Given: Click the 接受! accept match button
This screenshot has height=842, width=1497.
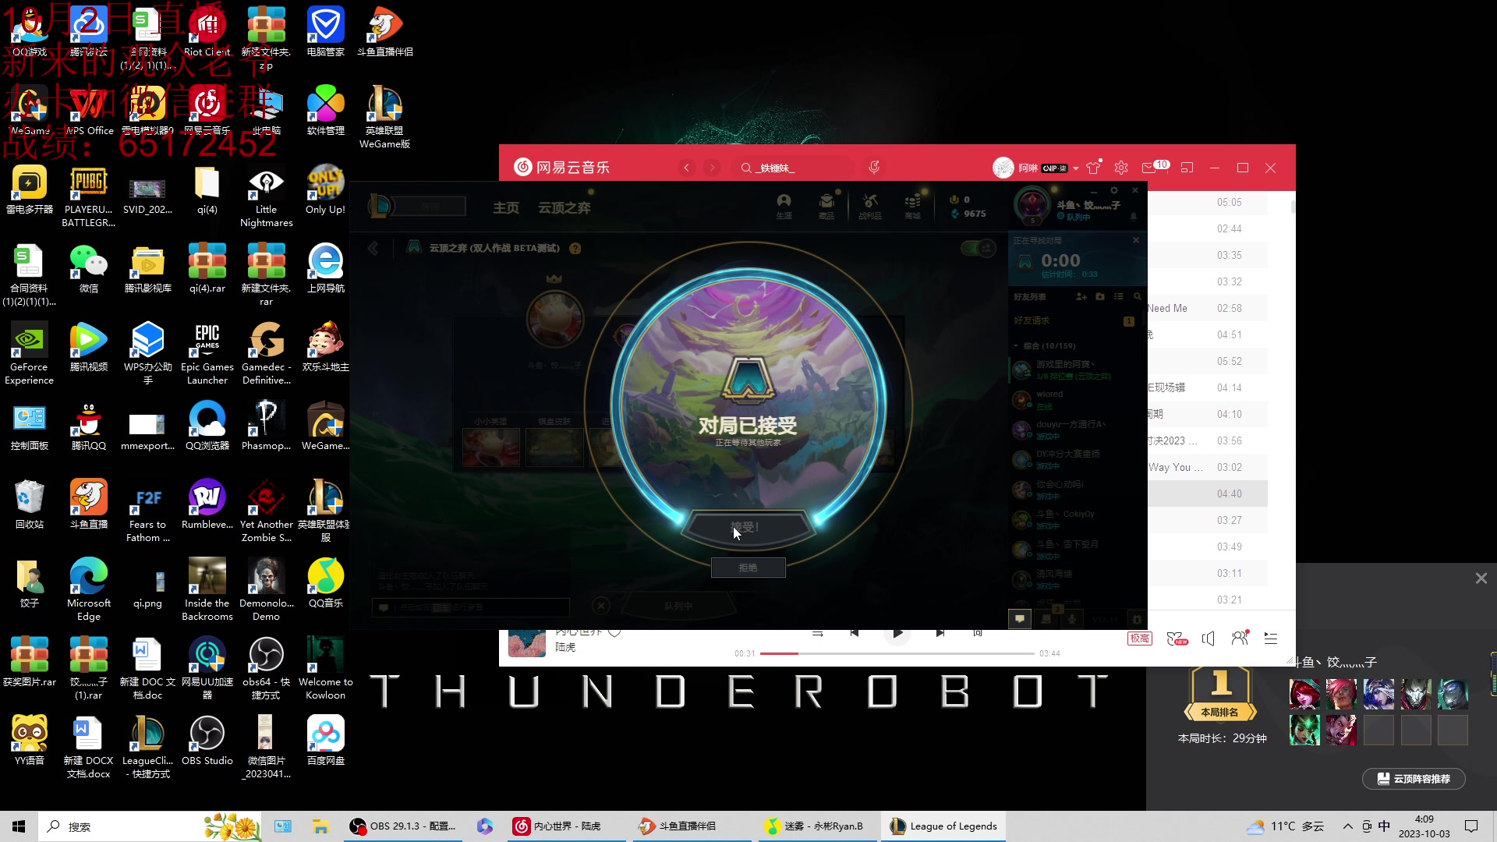Looking at the screenshot, I should (x=748, y=528).
